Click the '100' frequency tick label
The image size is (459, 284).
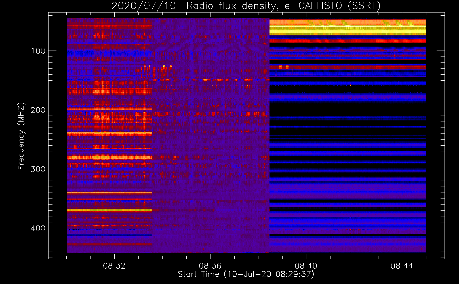[38, 51]
